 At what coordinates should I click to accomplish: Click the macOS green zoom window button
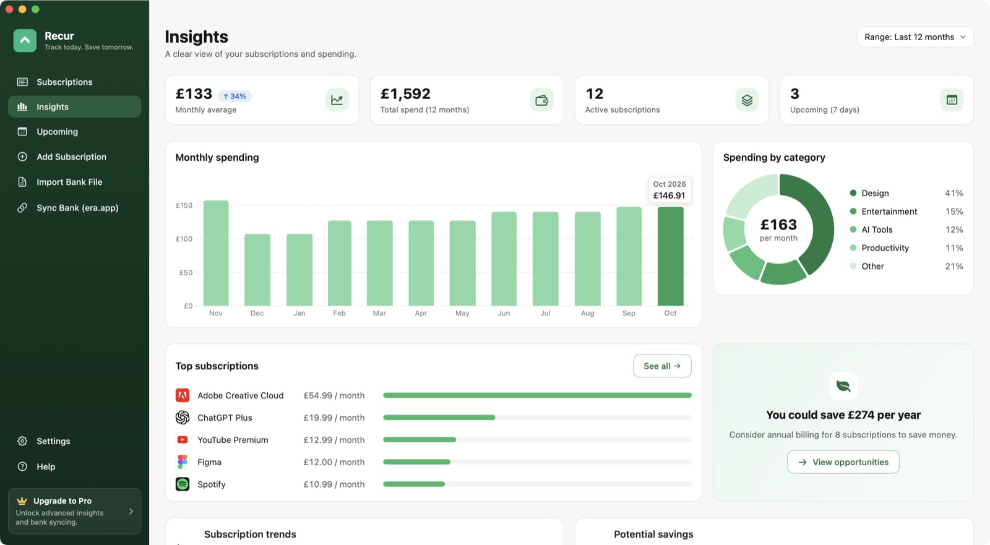pos(35,9)
